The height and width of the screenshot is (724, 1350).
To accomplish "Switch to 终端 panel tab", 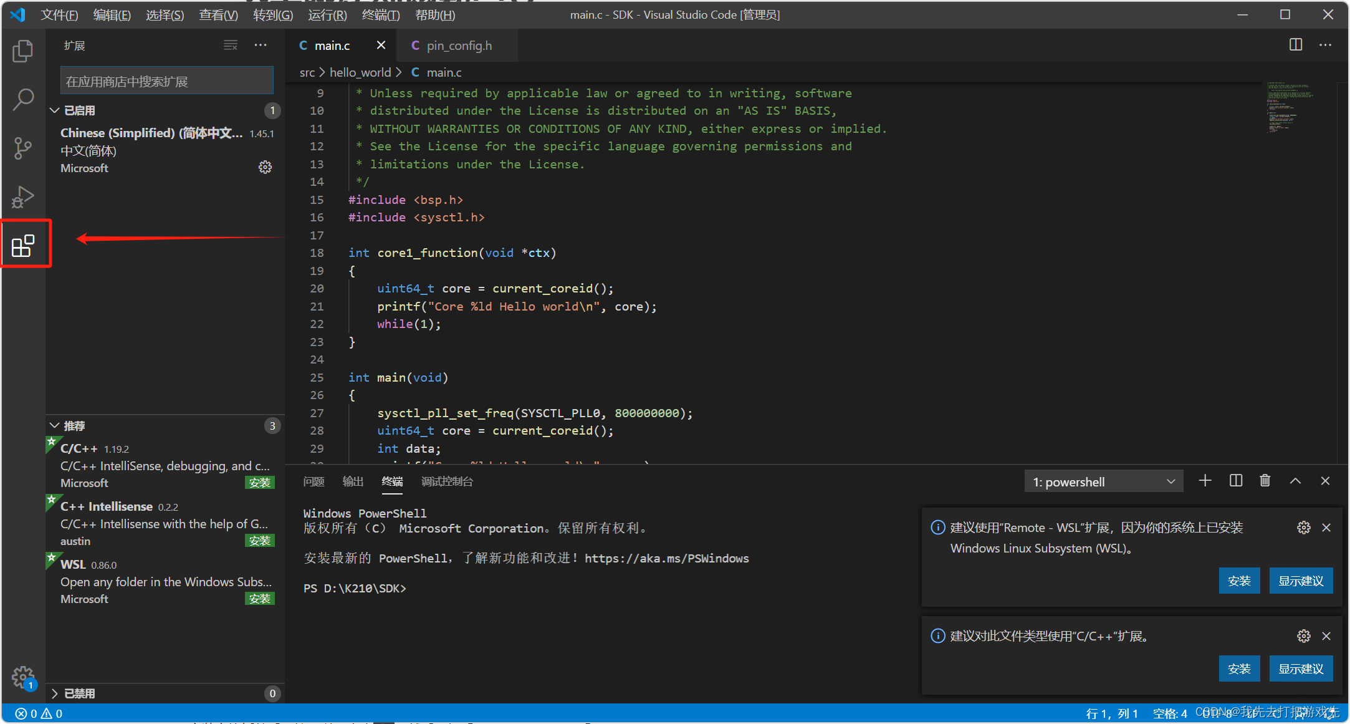I will [392, 481].
